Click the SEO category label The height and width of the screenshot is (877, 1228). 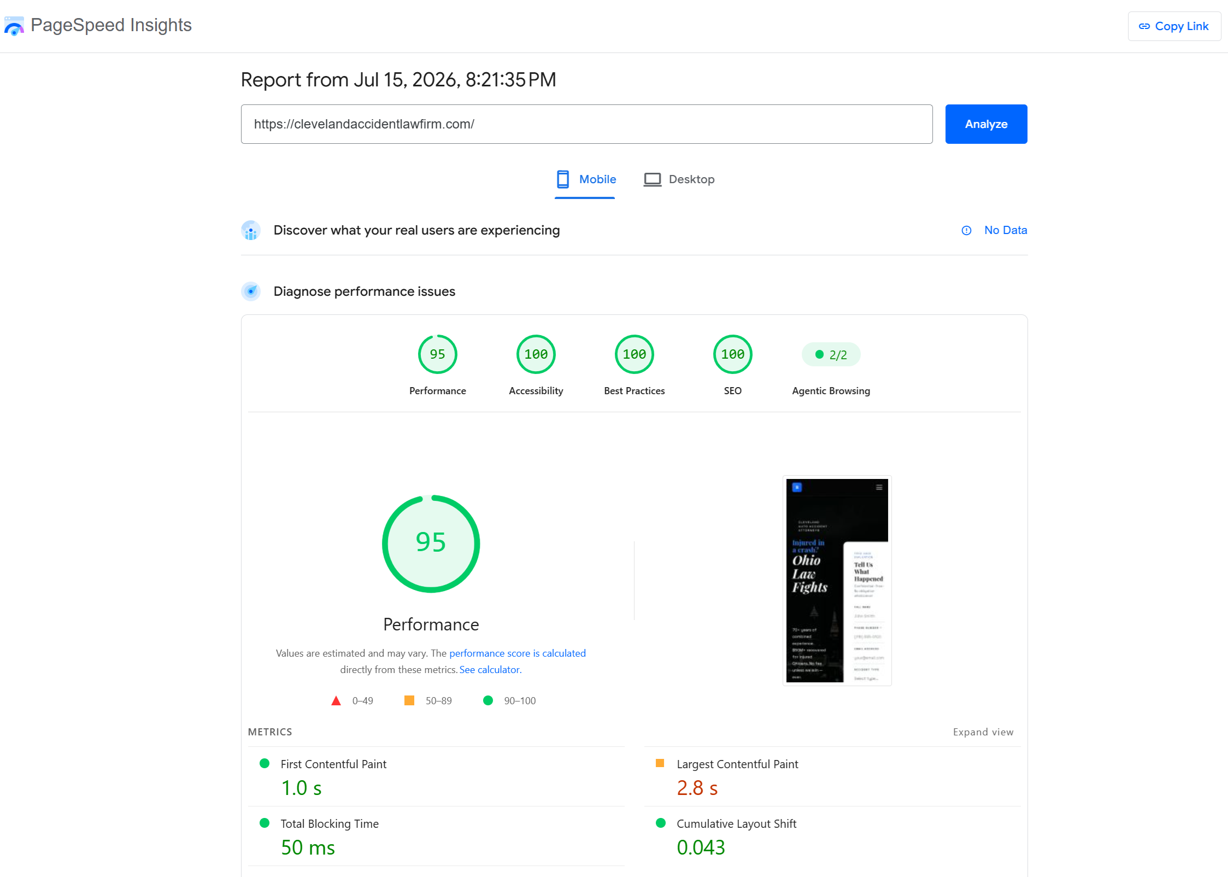click(732, 391)
